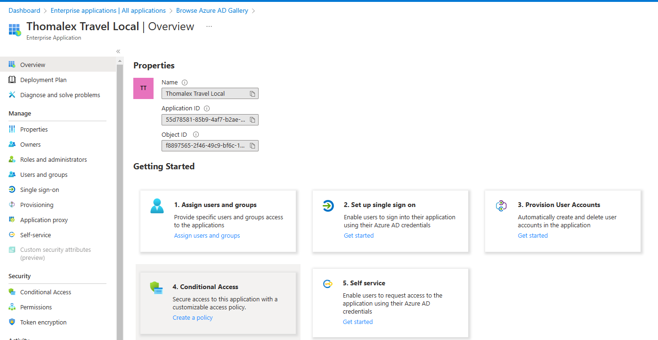Click the Roles and administrators icon
Image resolution: width=658 pixels, height=340 pixels.
coord(12,159)
